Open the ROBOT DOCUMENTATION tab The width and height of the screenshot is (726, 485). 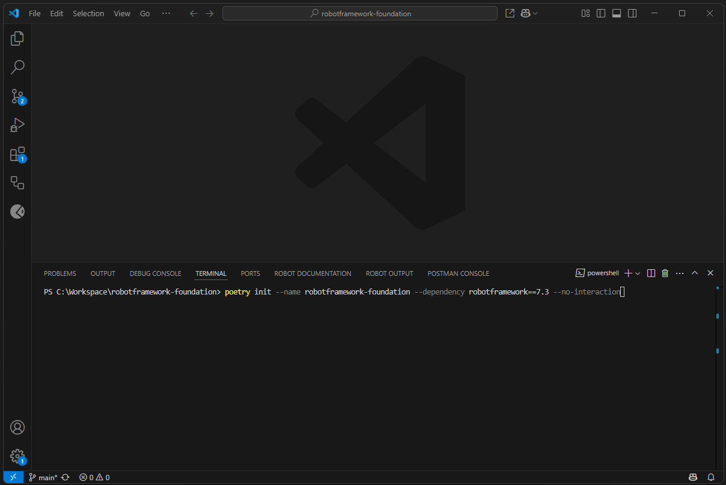(x=313, y=273)
